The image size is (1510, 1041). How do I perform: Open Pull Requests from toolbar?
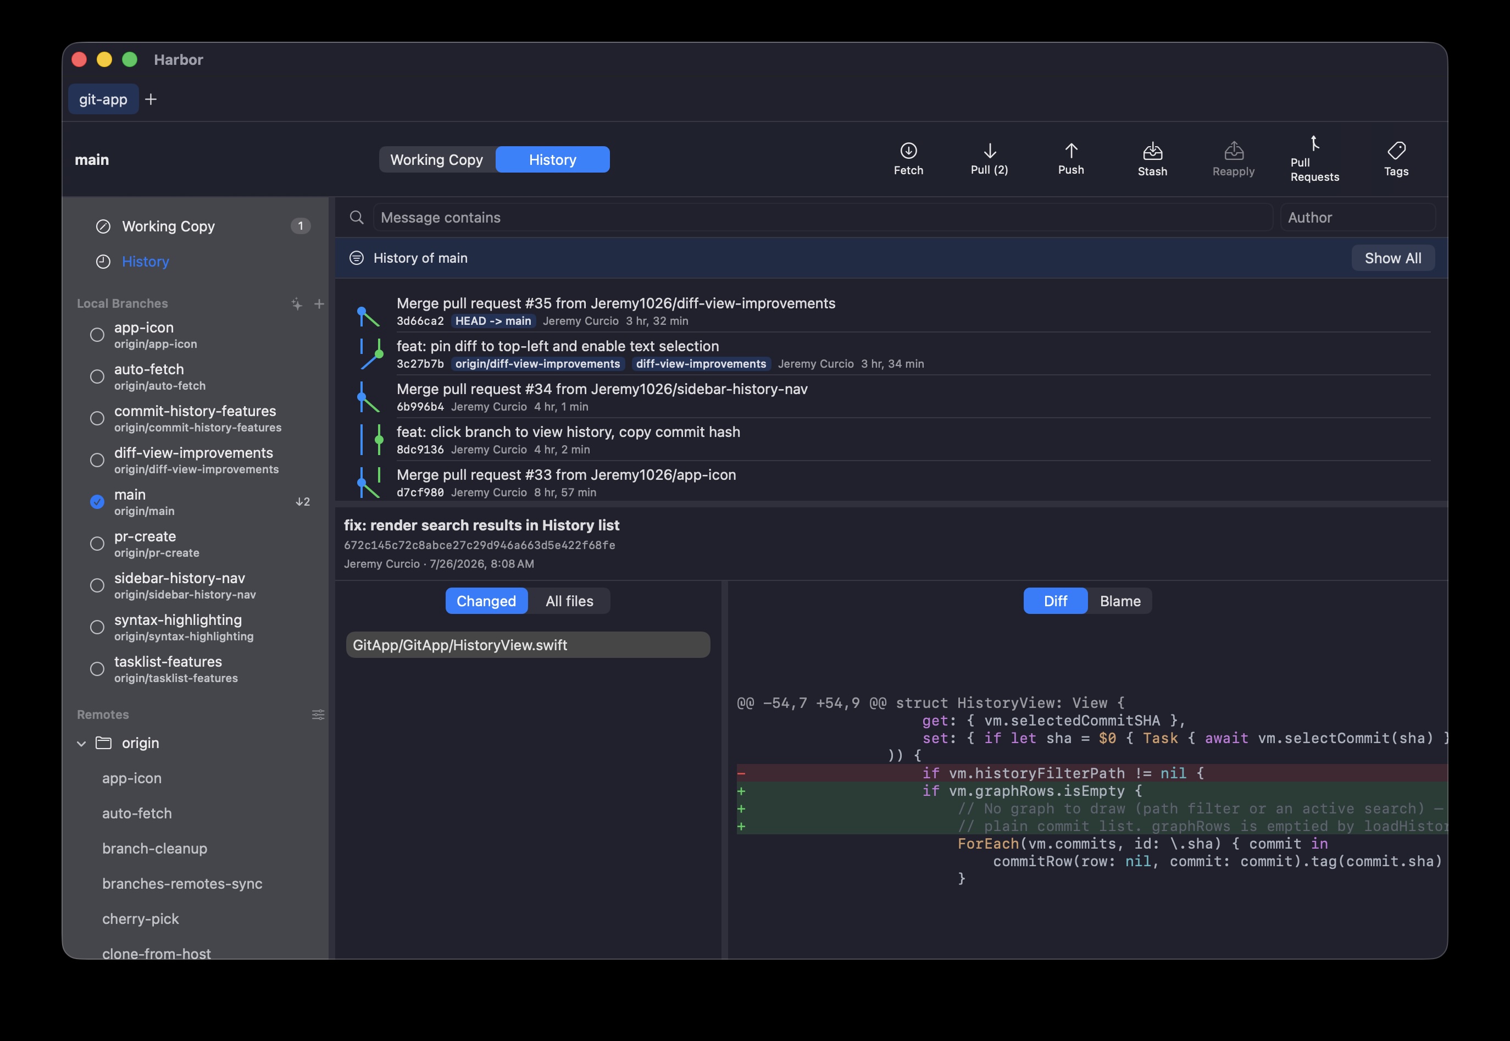(x=1314, y=159)
